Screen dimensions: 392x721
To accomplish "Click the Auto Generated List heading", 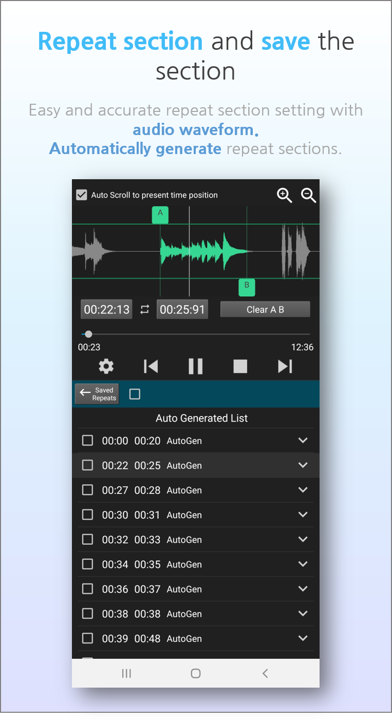I will click(202, 418).
